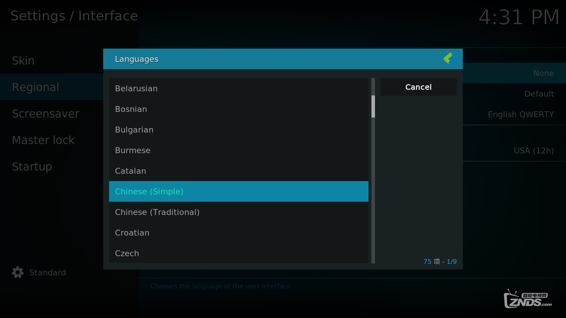Open English QWERTY keyboard layout setting

(x=521, y=114)
